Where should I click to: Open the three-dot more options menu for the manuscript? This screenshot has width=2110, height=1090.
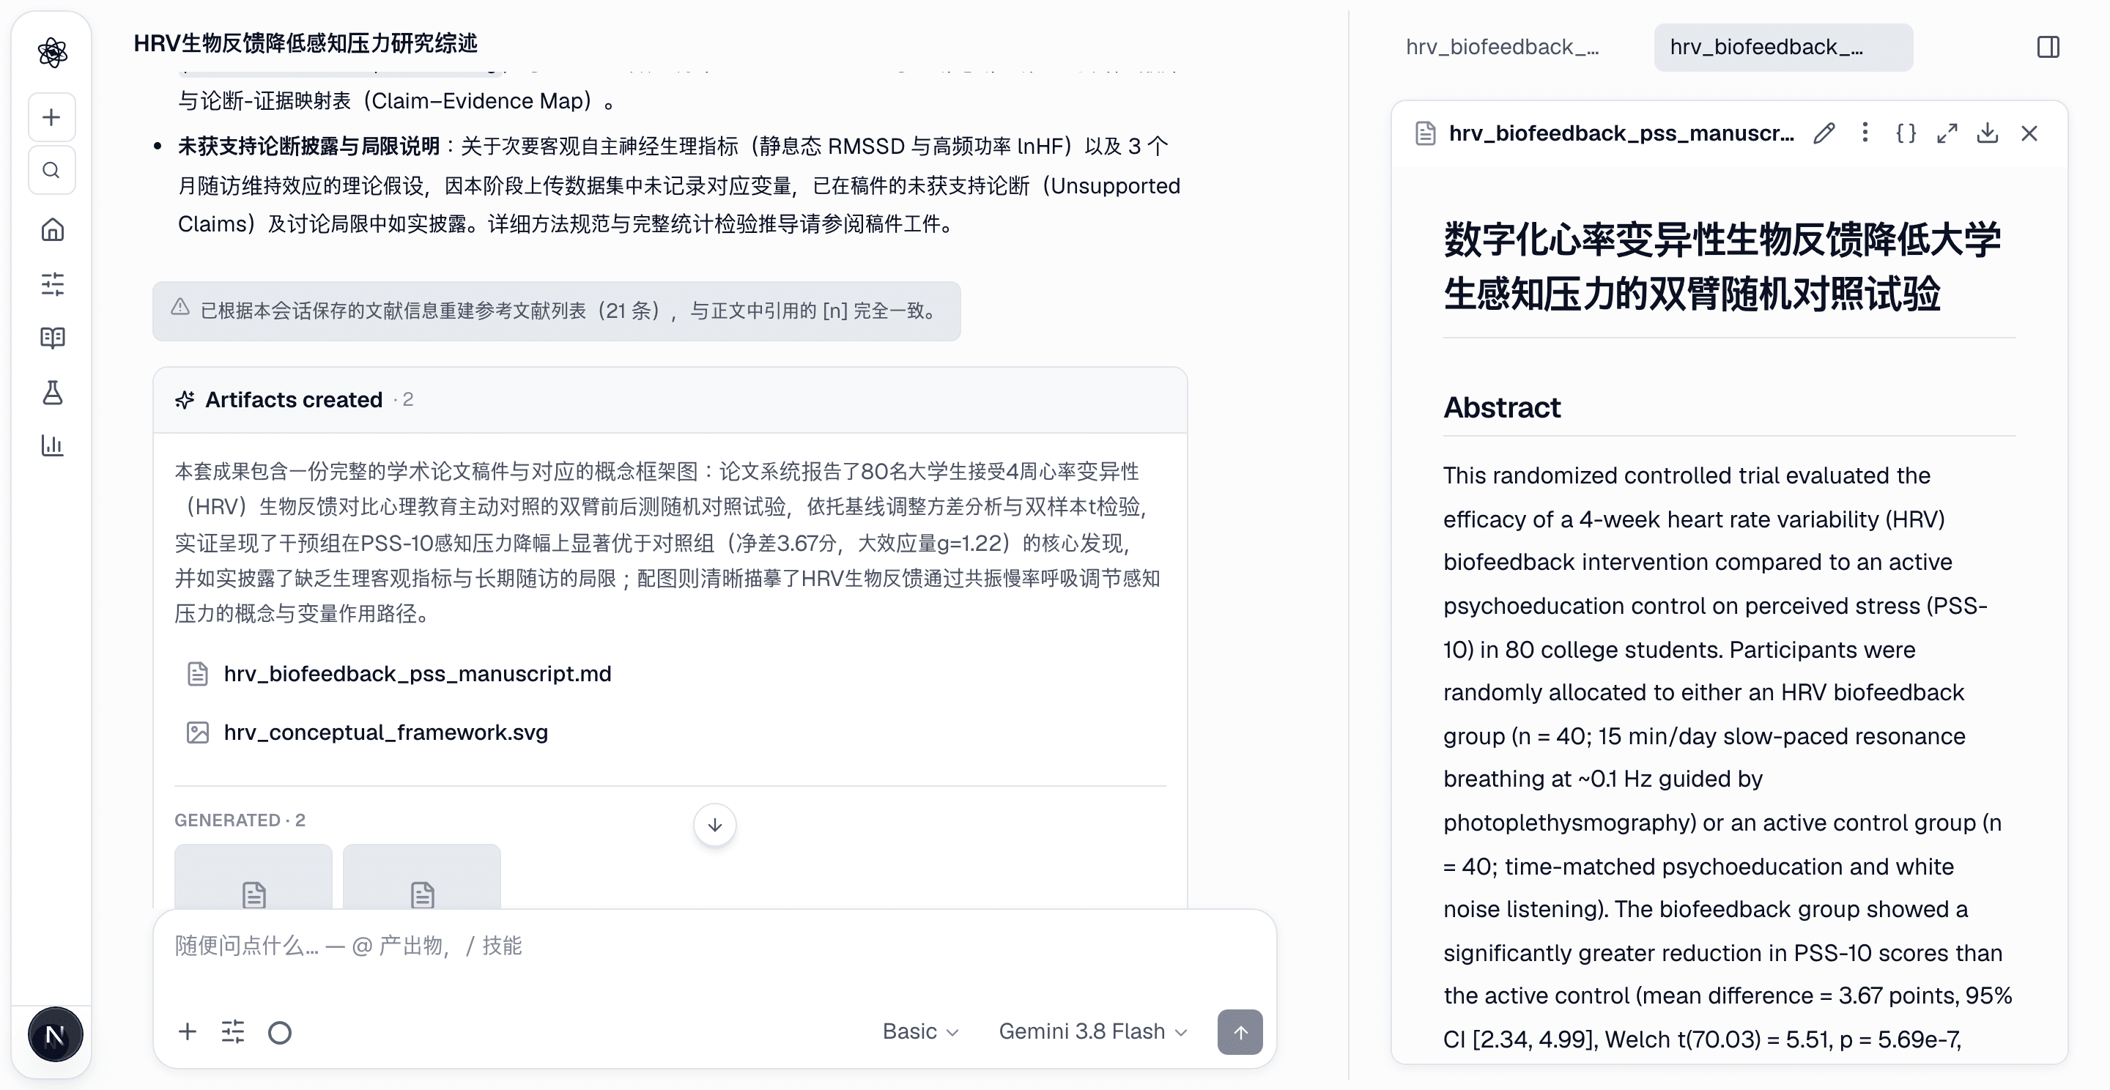pyautogui.click(x=1865, y=133)
